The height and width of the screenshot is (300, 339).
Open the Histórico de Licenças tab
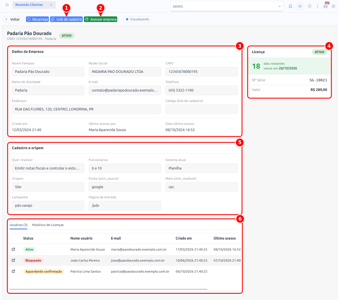tap(48, 225)
